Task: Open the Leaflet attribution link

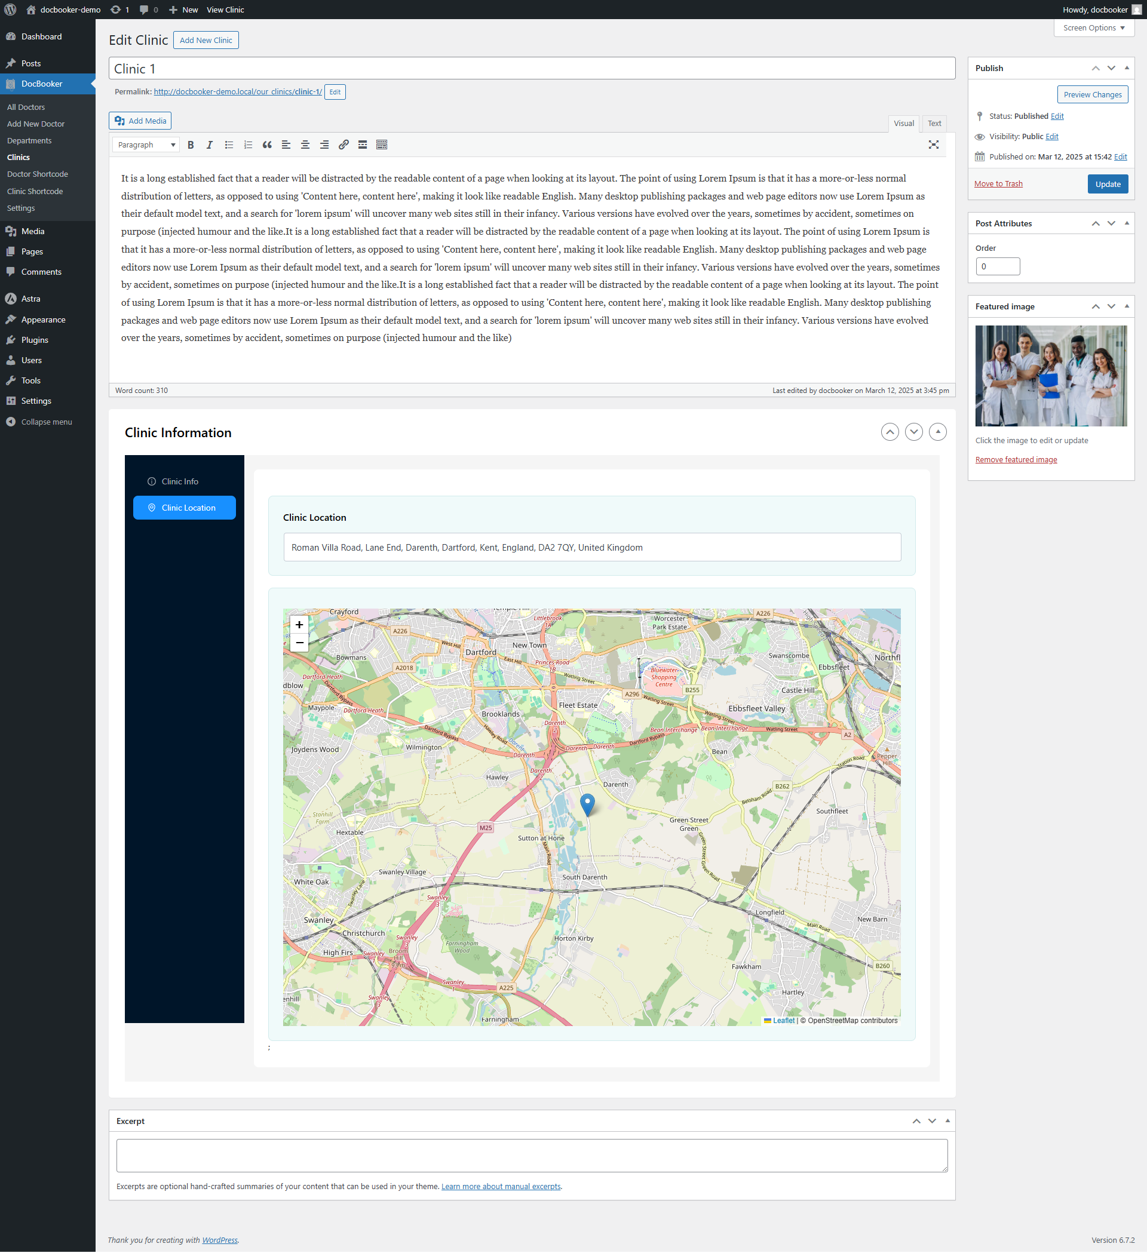Action: (x=783, y=1021)
